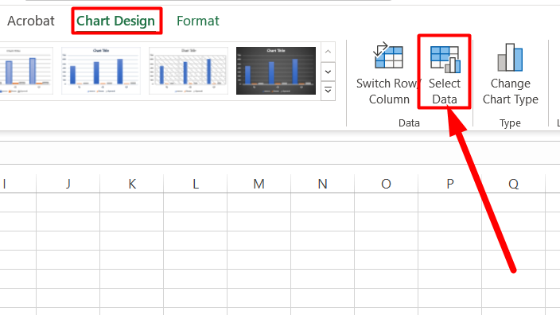Select column N header
Screen dimensions: 560x315
click(322, 184)
